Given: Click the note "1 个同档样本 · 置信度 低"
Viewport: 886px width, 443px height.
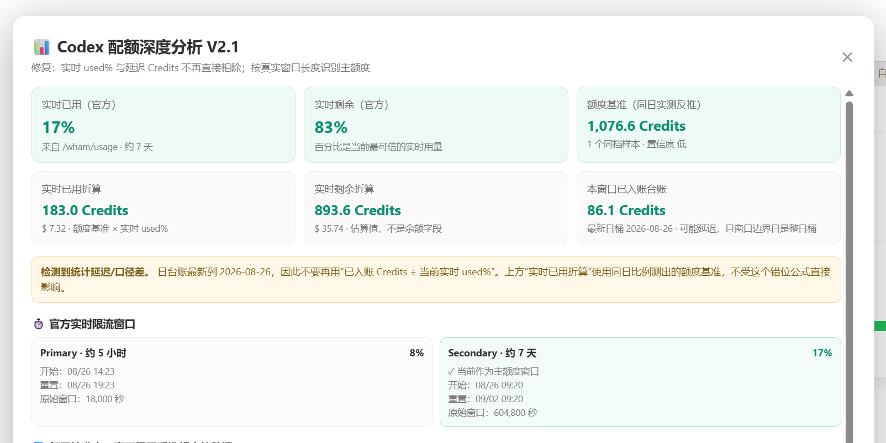Looking at the screenshot, I should tap(637, 144).
